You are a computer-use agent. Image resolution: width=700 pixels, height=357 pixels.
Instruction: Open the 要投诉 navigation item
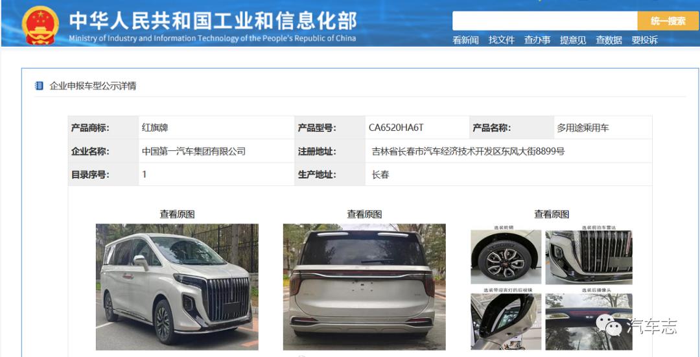(x=644, y=40)
